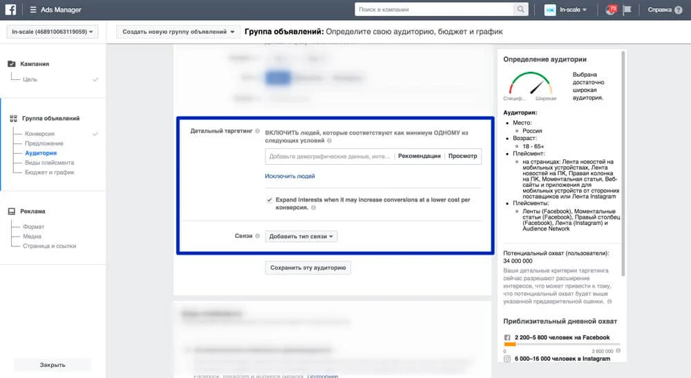Click the Исключить людей link

click(x=290, y=176)
